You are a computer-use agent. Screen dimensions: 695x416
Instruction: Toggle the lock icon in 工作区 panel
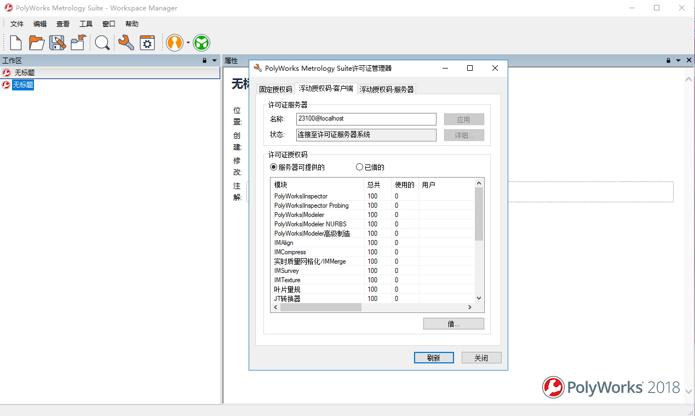205,61
